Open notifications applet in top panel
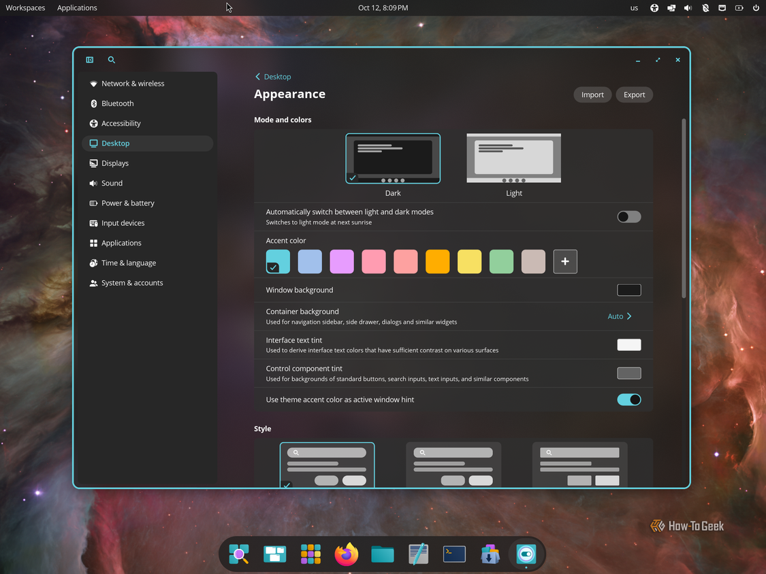Image resolution: width=766 pixels, height=574 pixels. tap(722, 7)
